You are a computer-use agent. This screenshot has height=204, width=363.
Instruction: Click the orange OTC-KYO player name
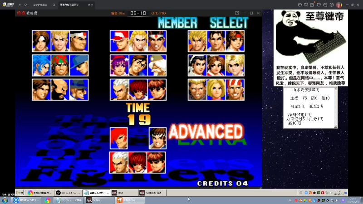(x=158, y=14)
